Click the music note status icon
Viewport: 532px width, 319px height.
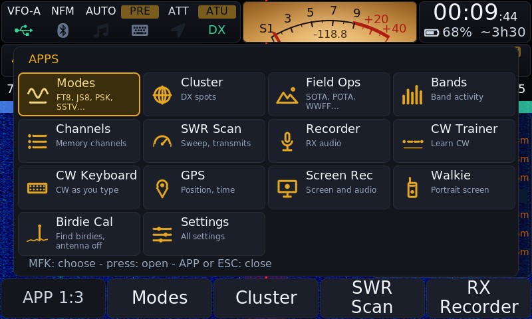(101, 31)
